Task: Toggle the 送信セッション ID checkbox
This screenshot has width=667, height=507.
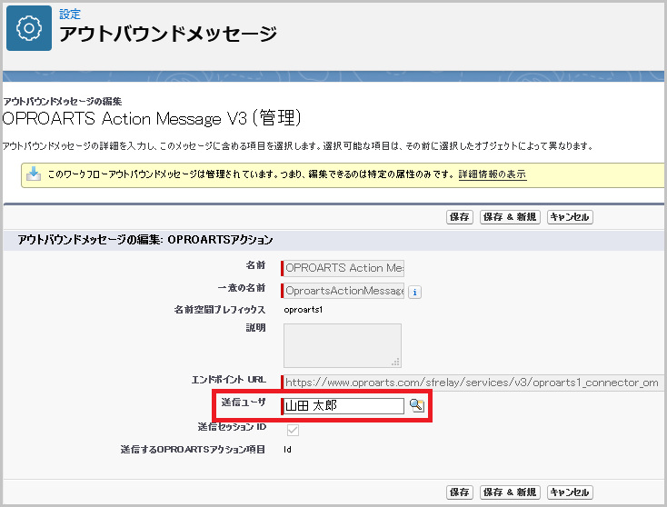Action: point(293,430)
